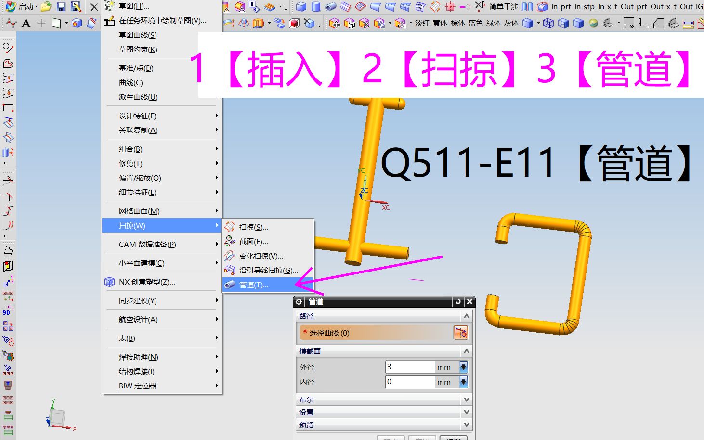Select the Point tool at top of left sidebar
This screenshot has width=704, height=440.
tap(7, 47)
